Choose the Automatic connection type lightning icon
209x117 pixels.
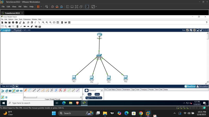pos(26,90)
